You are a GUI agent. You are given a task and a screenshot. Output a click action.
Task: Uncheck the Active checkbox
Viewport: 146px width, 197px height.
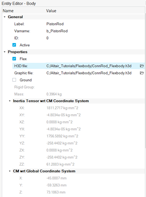pyautogui.click(x=14, y=45)
